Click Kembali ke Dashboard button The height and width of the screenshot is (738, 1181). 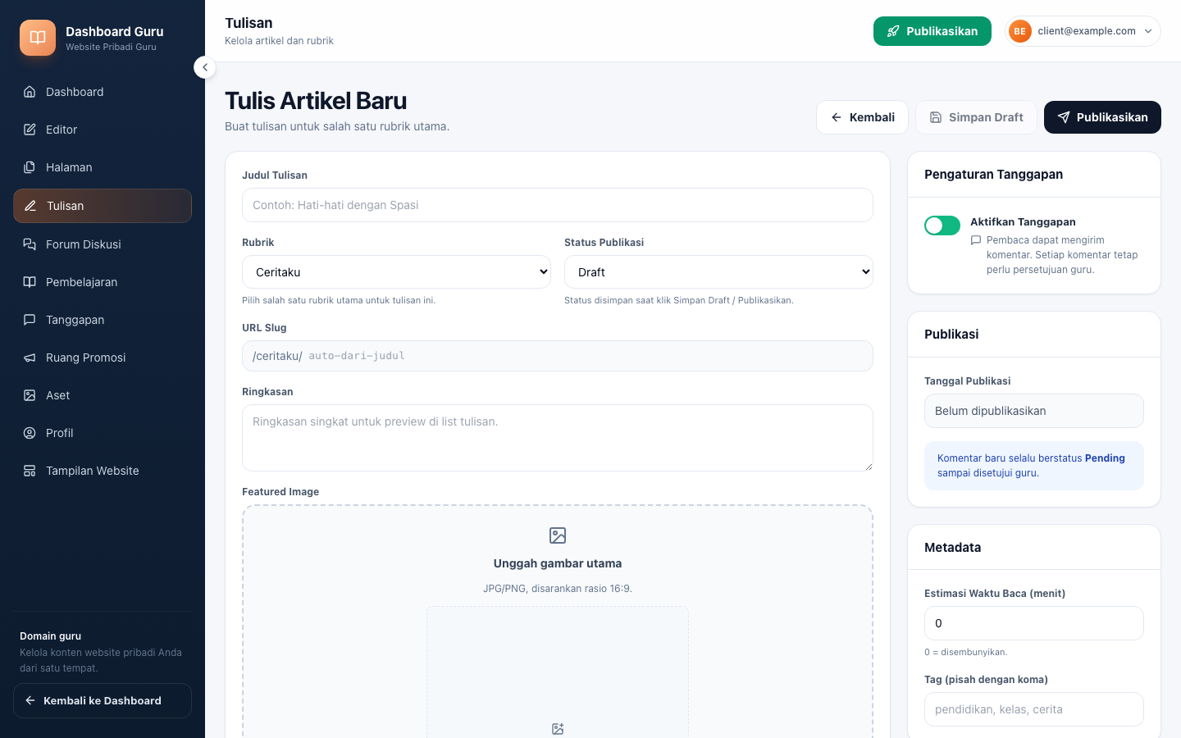[103, 701]
